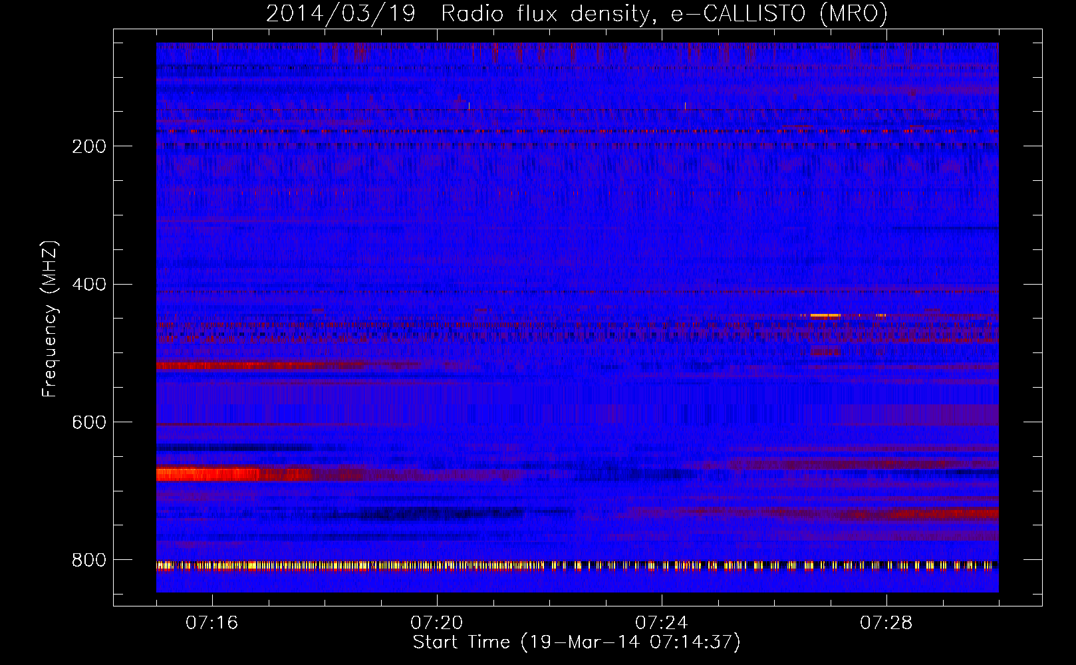Click the 07:24 time tick label
Viewport: 1076px width, 665px height.
[662, 622]
